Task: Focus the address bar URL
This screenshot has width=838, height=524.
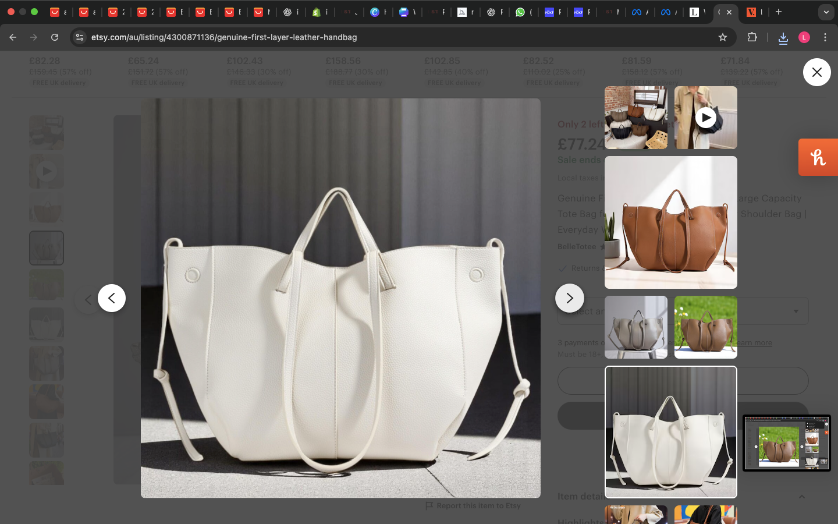Action: point(224,37)
